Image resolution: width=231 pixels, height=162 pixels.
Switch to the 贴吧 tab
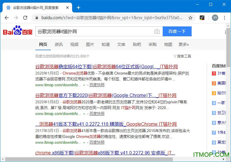137,44
